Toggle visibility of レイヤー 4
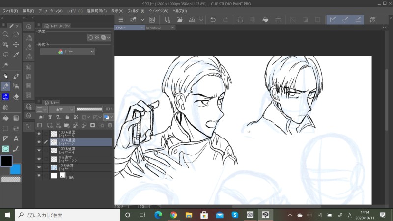Screen dimensions: 393x221 coord(39,150)
